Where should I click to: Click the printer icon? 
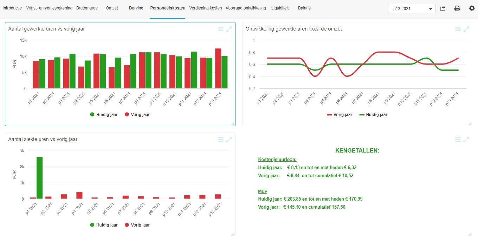457,8
